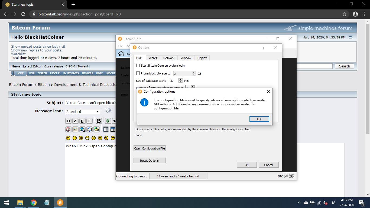Focus the forum search text box
370x208 pixels.
(314, 66)
